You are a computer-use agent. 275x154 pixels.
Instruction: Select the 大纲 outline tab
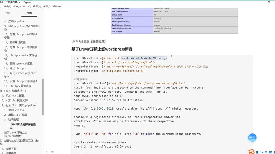coord(29,13)
